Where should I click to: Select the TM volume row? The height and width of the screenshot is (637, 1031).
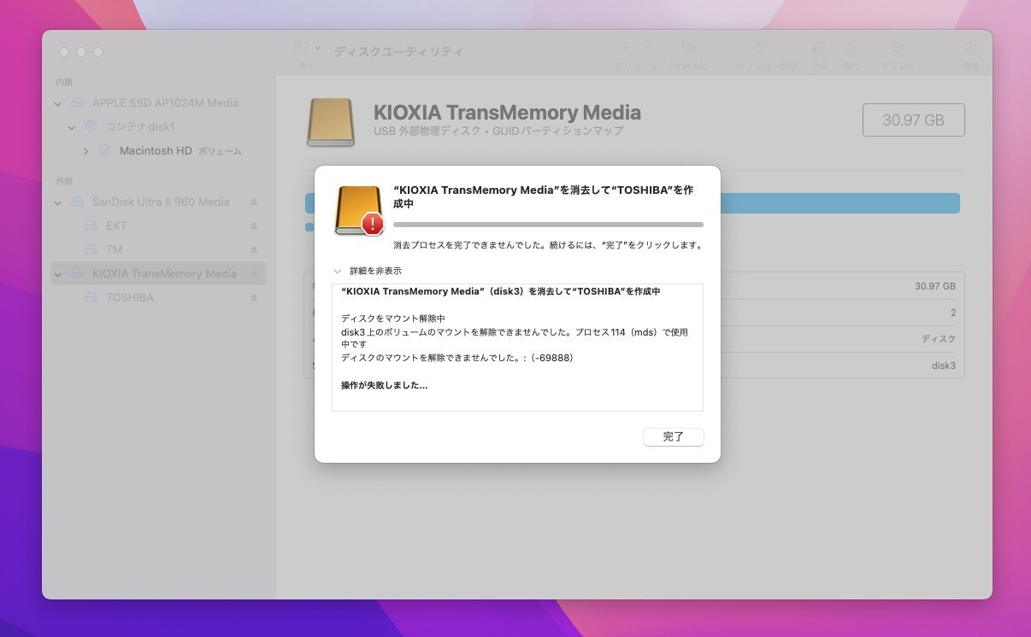pos(158,249)
